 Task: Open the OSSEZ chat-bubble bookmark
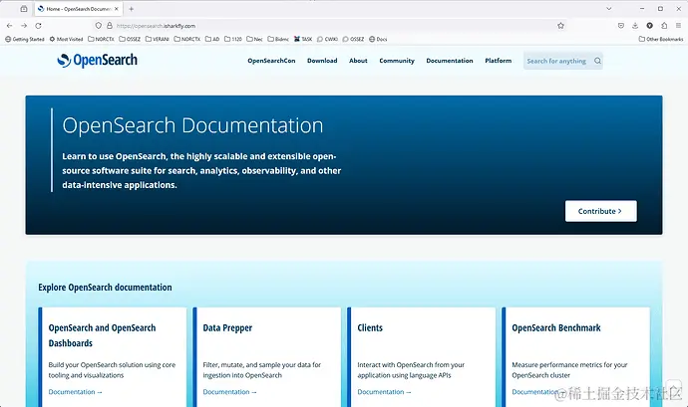pos(353,39)
